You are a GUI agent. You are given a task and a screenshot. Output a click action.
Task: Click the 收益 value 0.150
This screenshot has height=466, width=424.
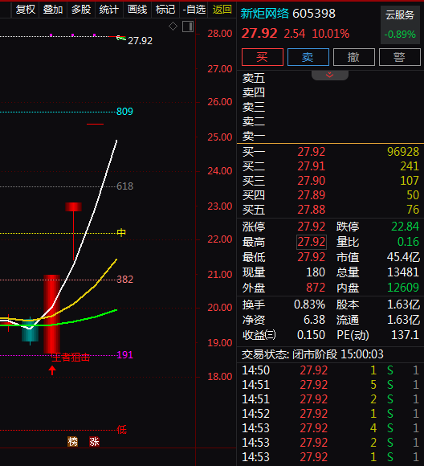(x=311, y=335)
